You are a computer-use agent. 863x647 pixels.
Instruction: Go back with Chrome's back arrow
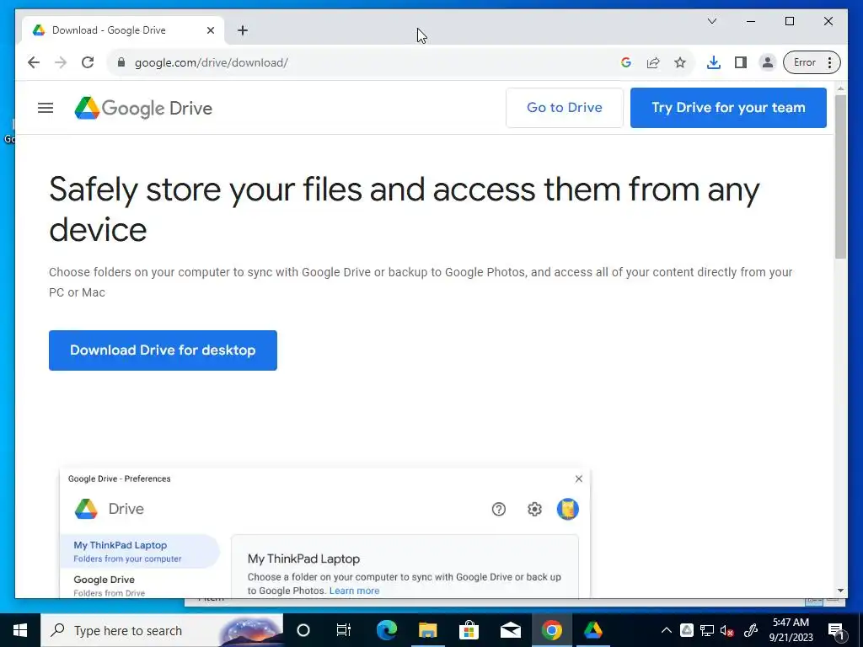click(x=34, y=62)
